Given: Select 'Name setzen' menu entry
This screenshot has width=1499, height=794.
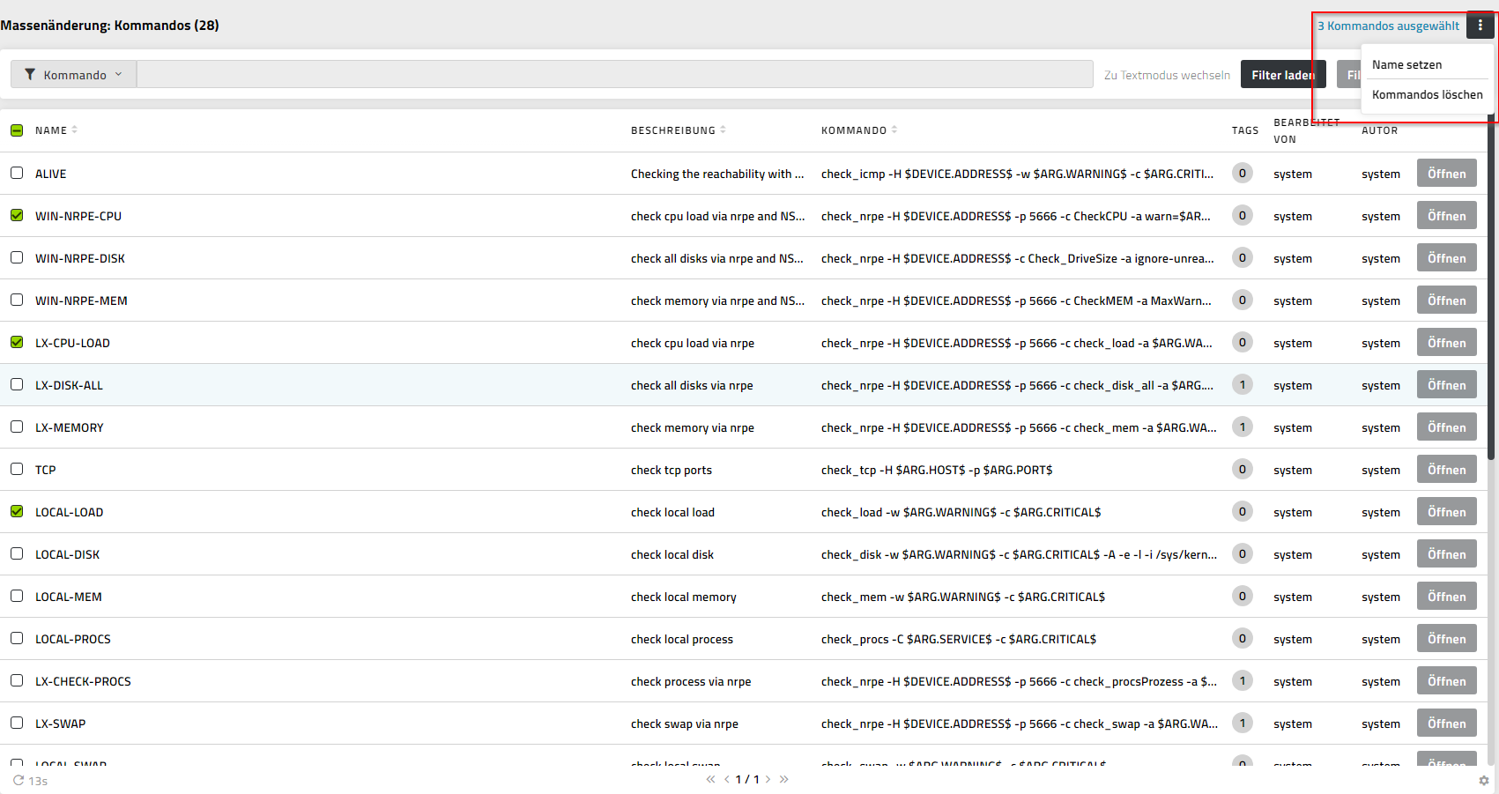Looking at the screenshot, I should coord(1406,64).
